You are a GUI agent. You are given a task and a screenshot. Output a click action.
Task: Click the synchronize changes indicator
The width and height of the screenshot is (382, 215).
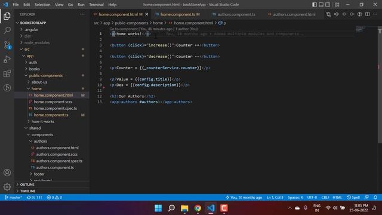click(x=35, y=198)
